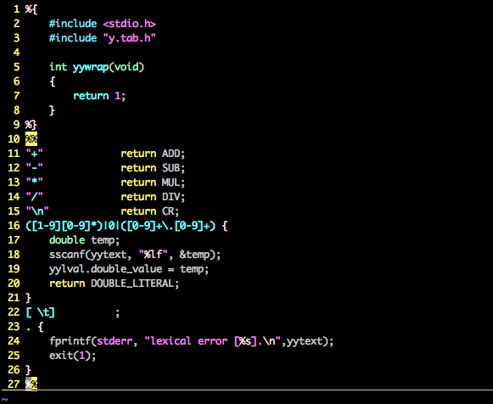Click the "y.tab.h" include string

coord(129,38)
